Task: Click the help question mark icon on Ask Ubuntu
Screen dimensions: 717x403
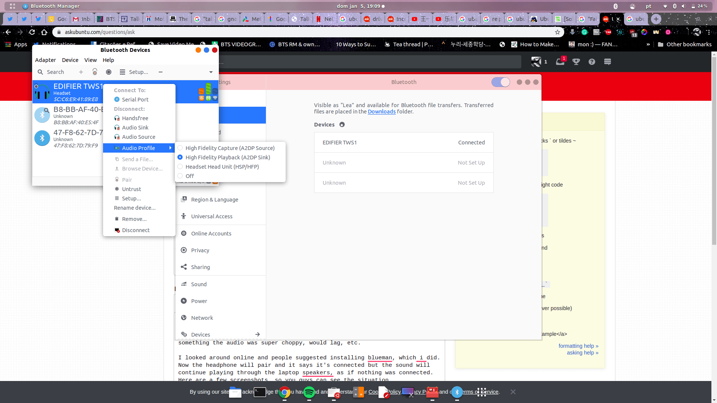Action: tap(592, 62)
